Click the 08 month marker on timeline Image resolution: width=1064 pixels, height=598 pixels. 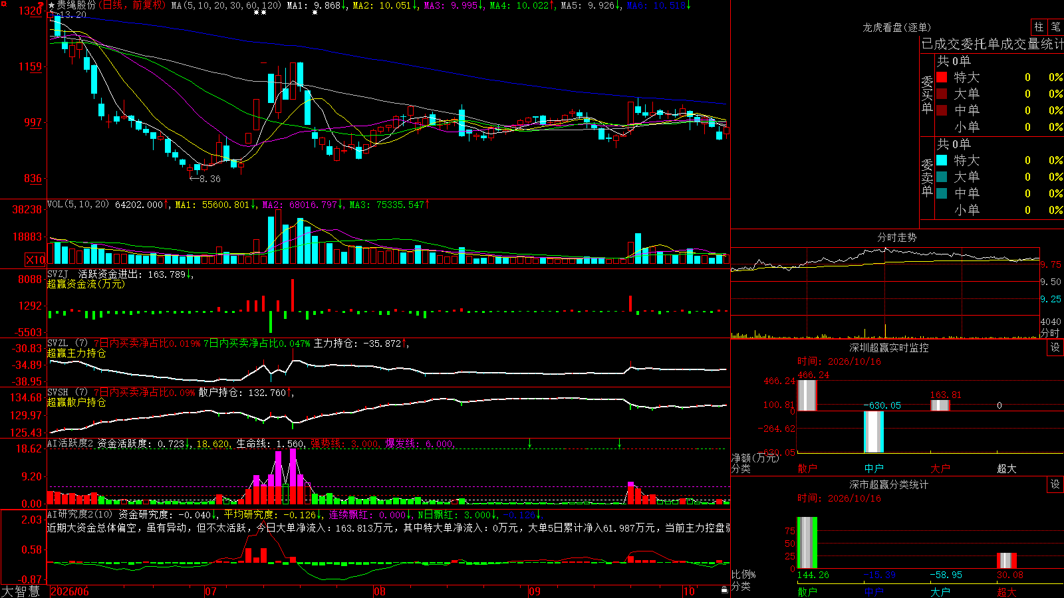[380, 591]
